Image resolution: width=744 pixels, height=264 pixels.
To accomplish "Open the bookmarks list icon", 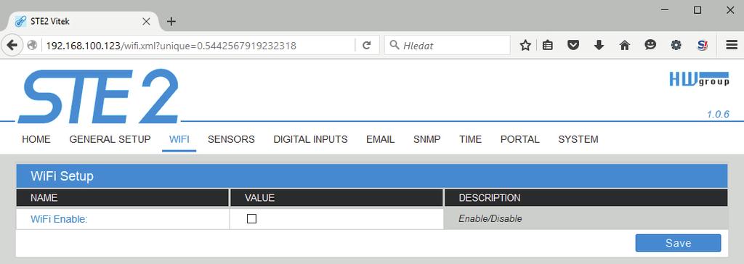I will 548,46.
